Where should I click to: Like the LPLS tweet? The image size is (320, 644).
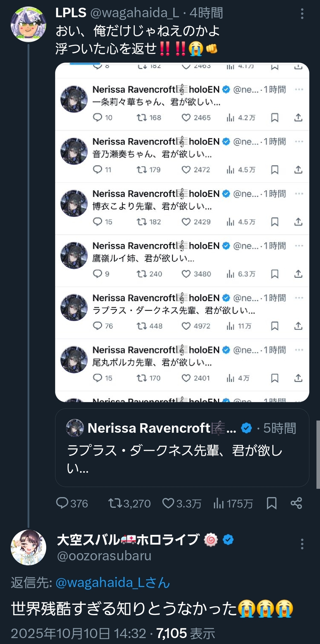click(182, 503)
